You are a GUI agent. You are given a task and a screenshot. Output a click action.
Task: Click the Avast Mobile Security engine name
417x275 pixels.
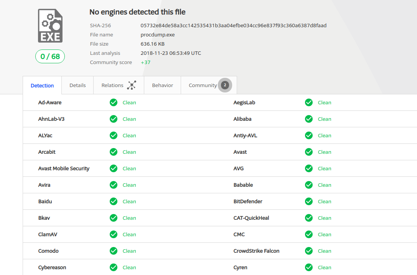(64, 168)
